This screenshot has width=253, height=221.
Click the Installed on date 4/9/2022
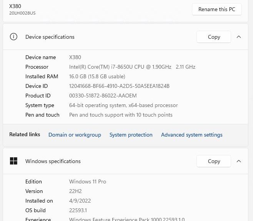click(80, 201)
